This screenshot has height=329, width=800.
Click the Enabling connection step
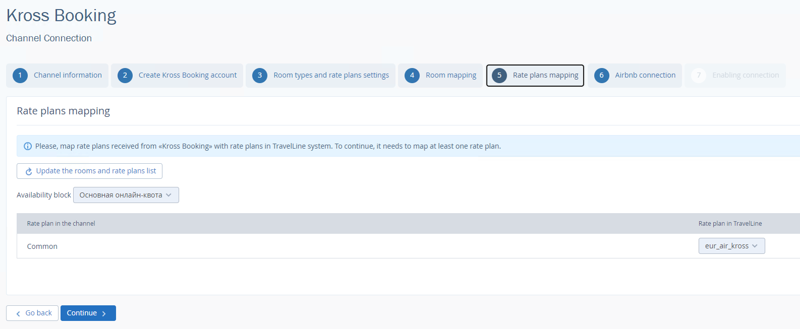tap(735, 76)
